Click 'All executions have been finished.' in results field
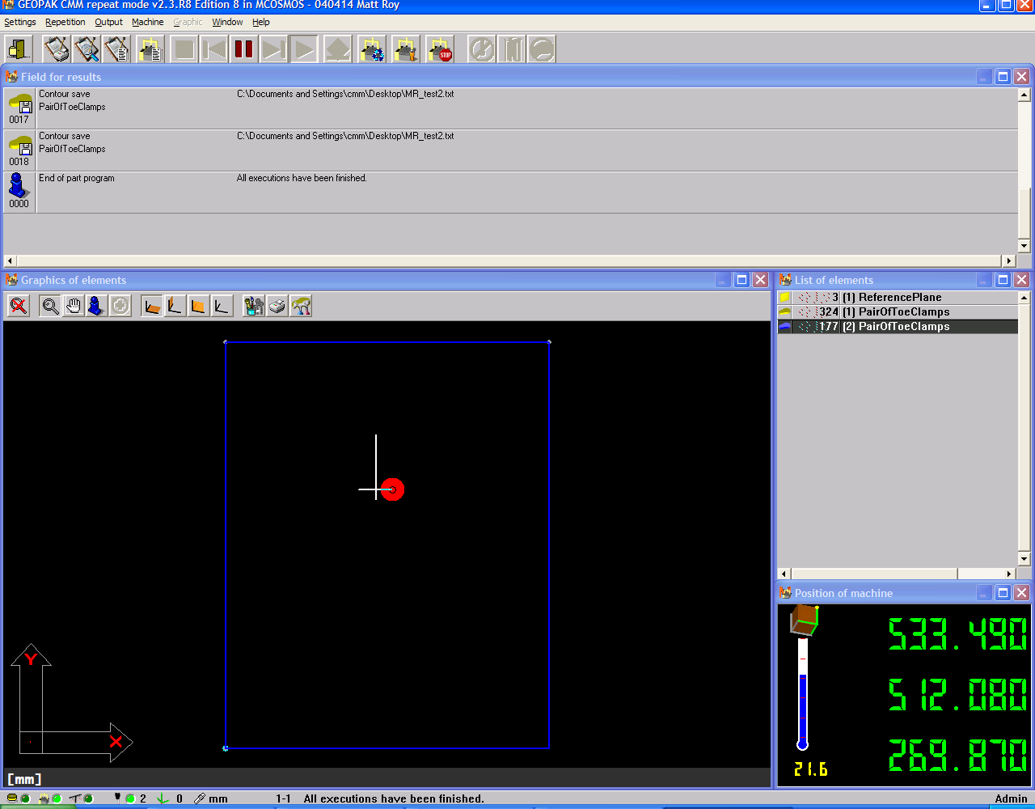The width and height of the screenshot is (1035, 809). click(x=302, y=178)
